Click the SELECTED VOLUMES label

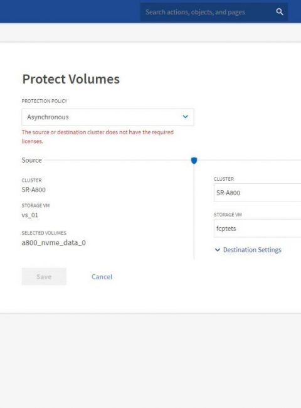click(x=44, y=233)
